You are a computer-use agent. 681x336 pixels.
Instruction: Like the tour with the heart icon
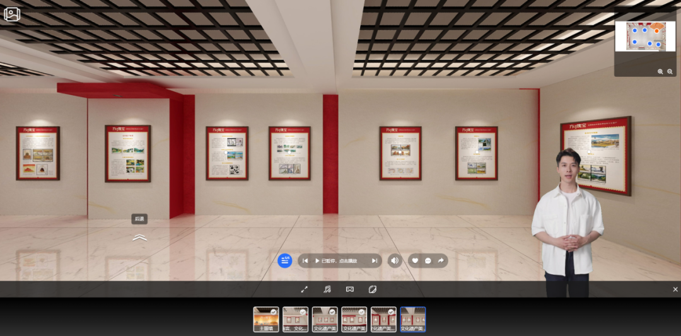tap(415, 260)
